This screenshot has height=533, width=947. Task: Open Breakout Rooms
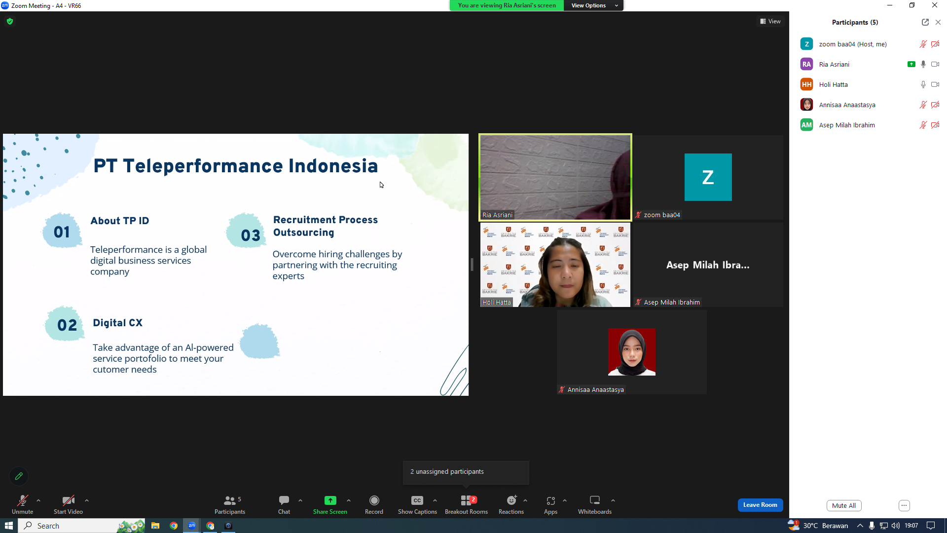pos(466,504)
